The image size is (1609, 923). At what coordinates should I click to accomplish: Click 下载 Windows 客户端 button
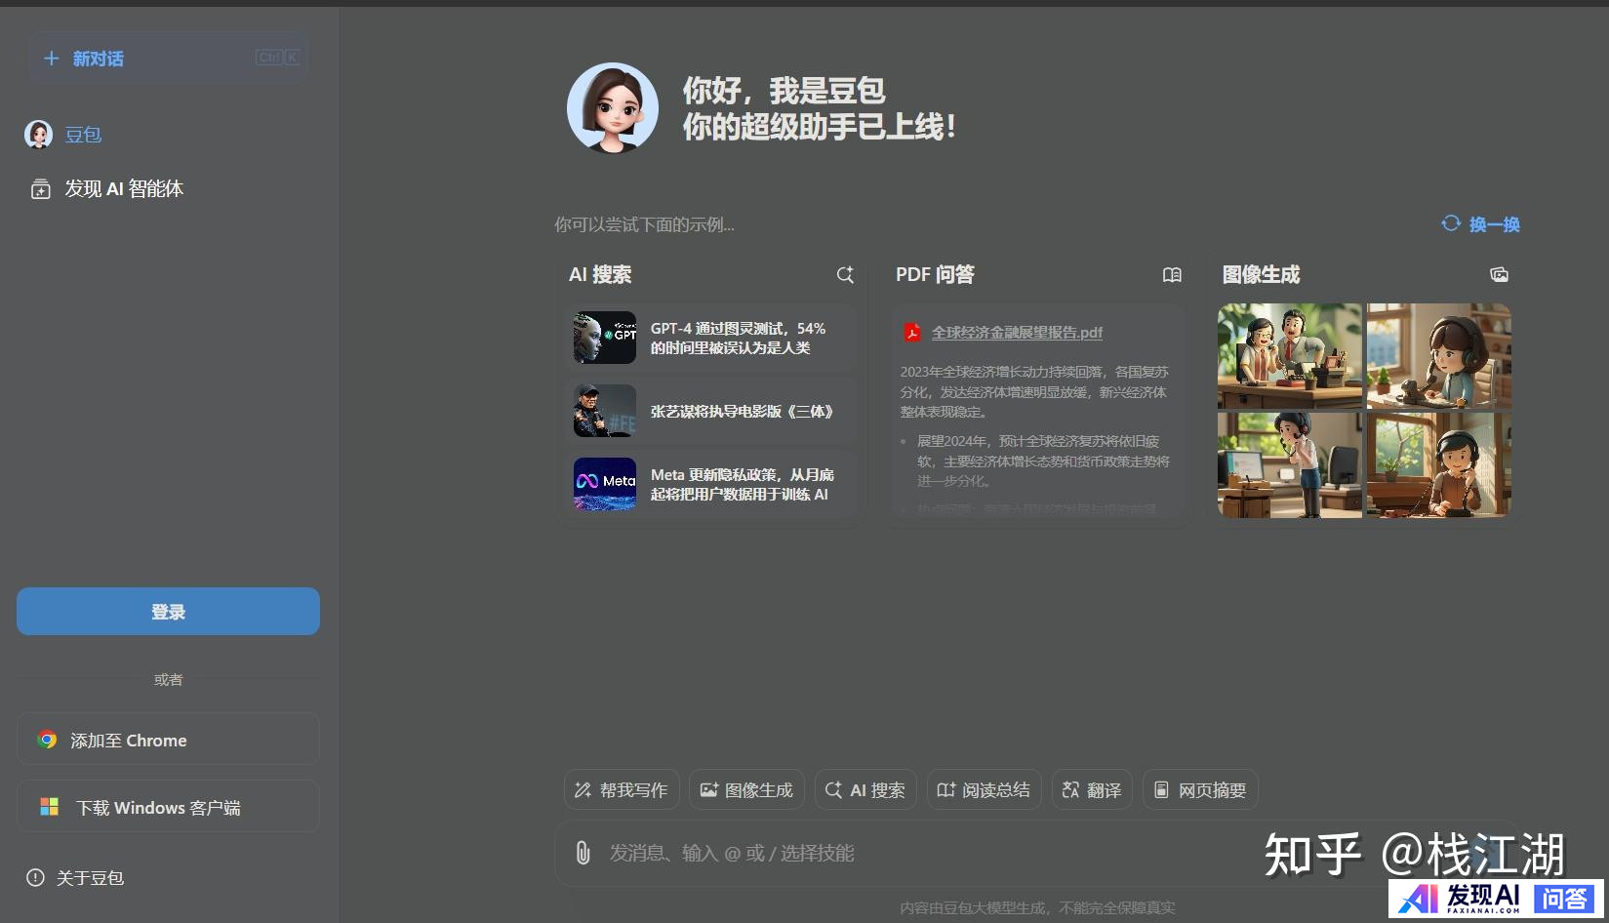tap(168, 807)
